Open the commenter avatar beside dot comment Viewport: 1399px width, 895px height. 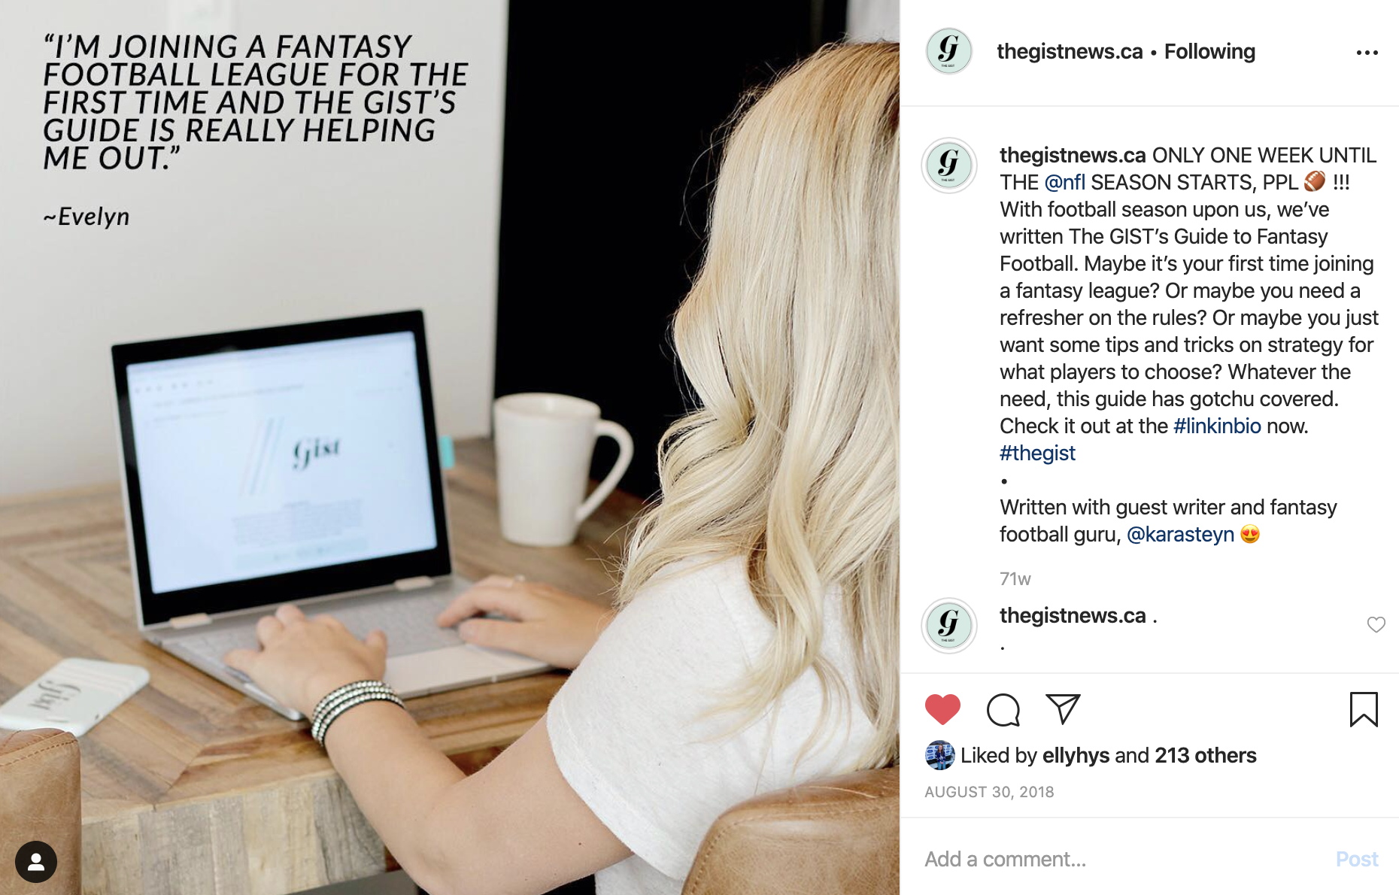tap(948, 626)
